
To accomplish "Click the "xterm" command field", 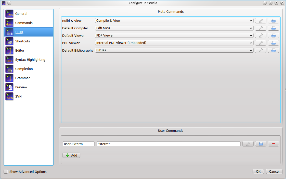I will tap(168, 144).
